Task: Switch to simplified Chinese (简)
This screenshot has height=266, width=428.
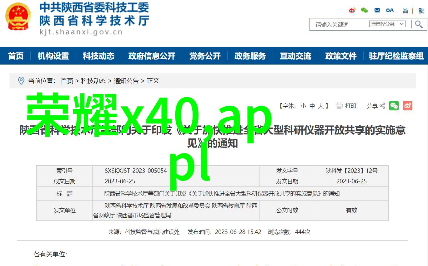Action: tap(405, 11)
